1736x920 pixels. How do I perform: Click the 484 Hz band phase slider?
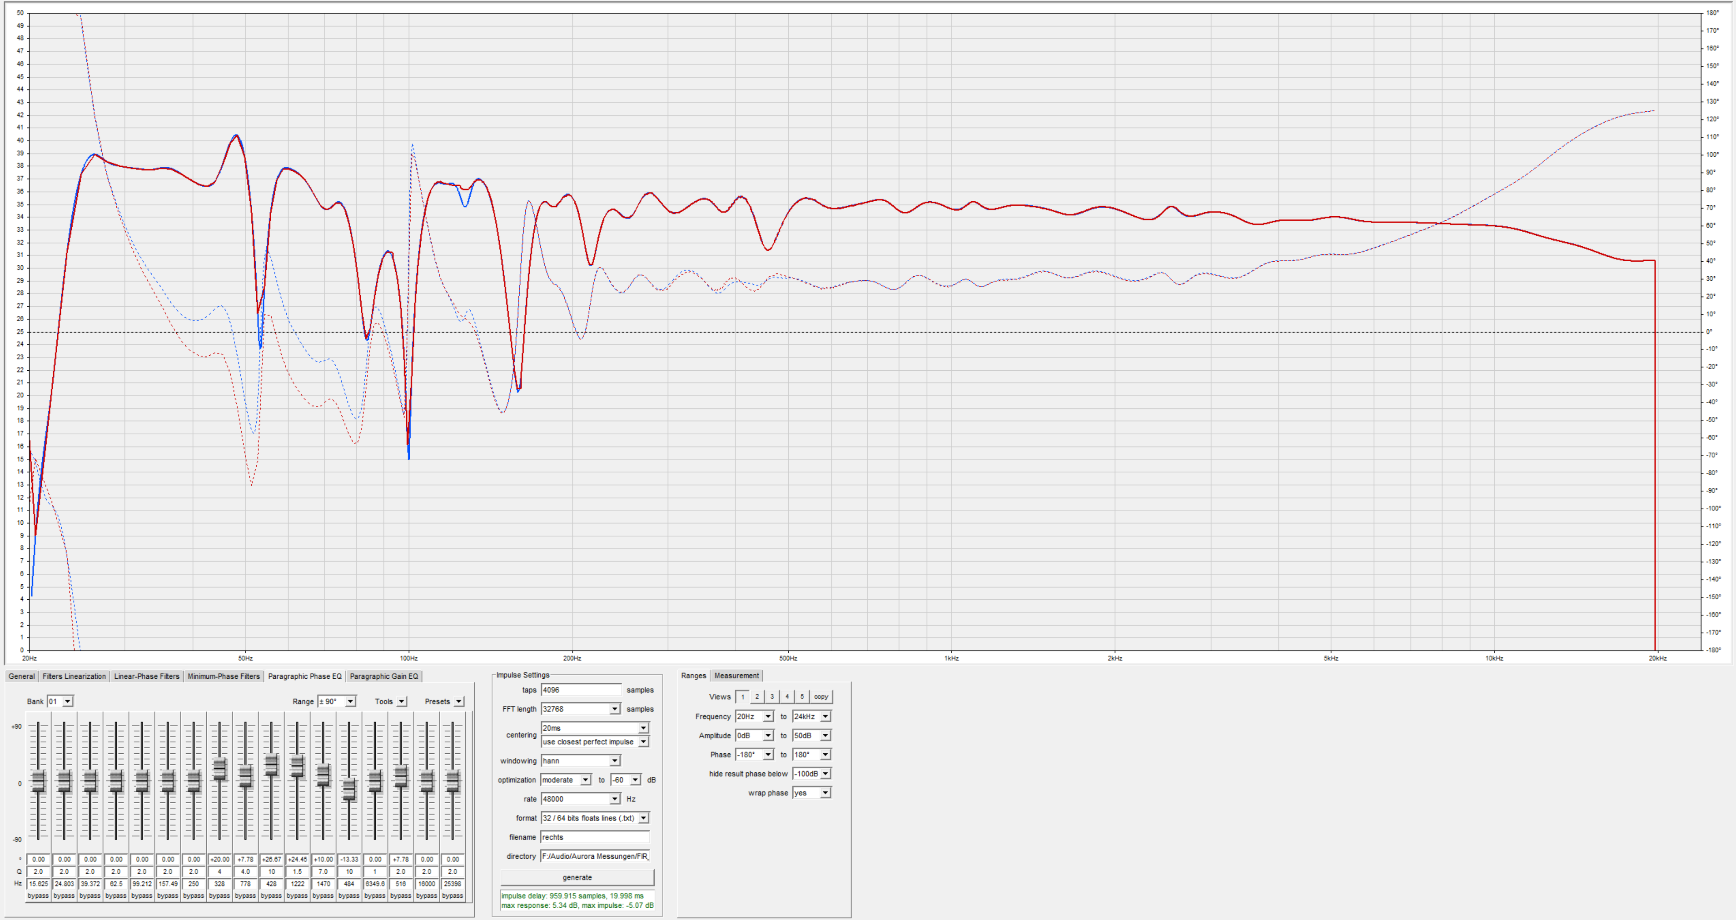349,789
